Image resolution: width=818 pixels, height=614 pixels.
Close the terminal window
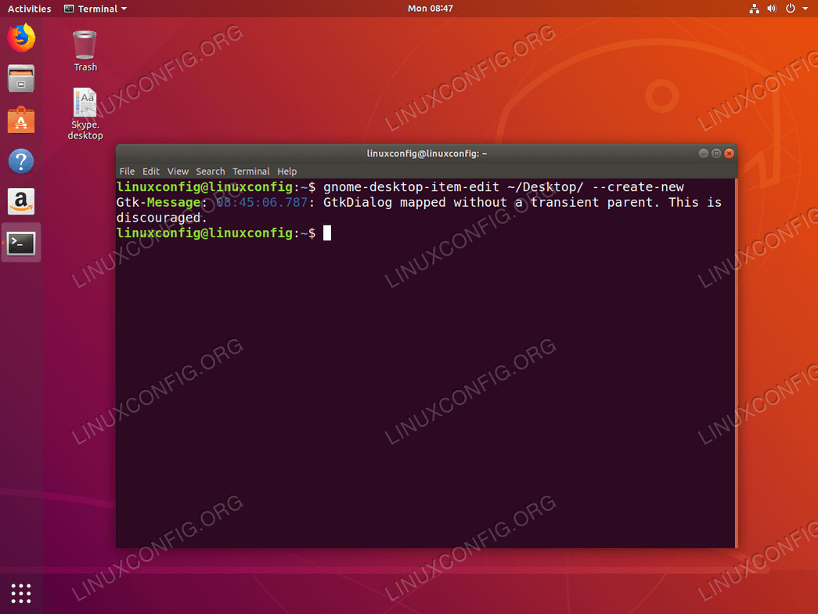[730, 153]
